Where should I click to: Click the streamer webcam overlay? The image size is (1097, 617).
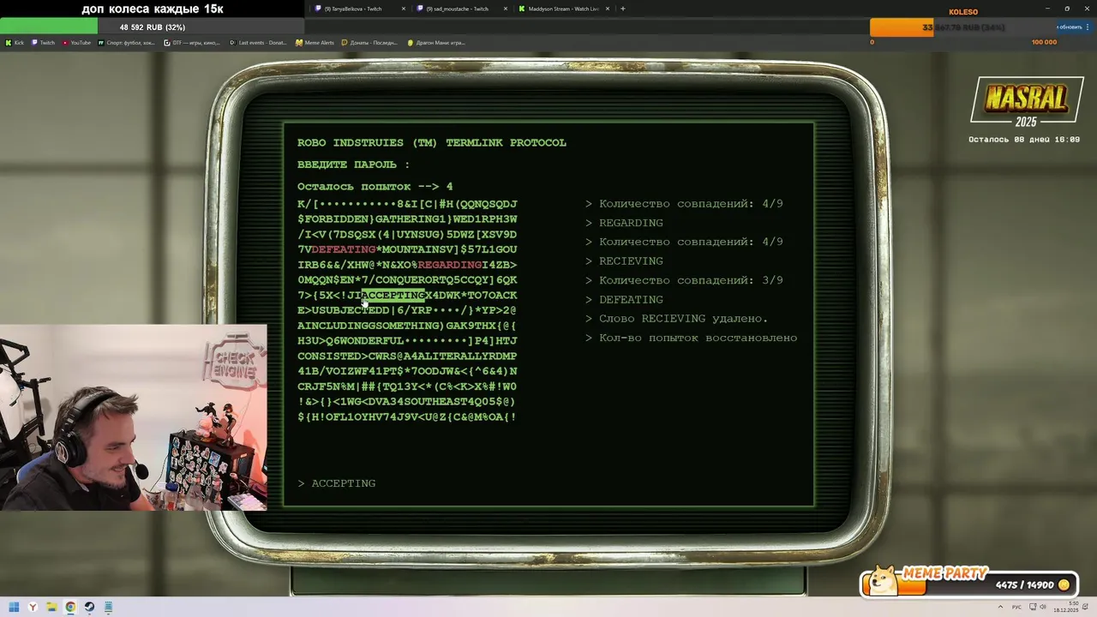[133, 417]
